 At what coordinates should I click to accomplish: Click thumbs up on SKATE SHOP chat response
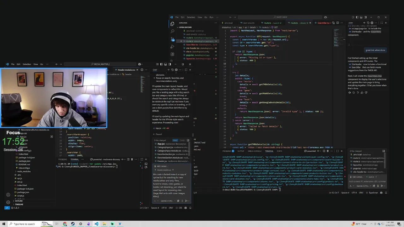coord(362,93)
